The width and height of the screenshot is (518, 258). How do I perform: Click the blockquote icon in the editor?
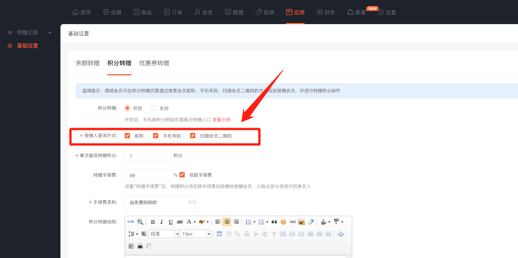(274, 222)
